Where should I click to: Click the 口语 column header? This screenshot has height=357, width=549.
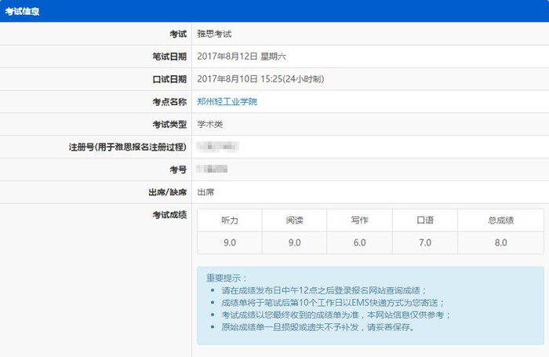pyautogui.click(x=424, y=220)
